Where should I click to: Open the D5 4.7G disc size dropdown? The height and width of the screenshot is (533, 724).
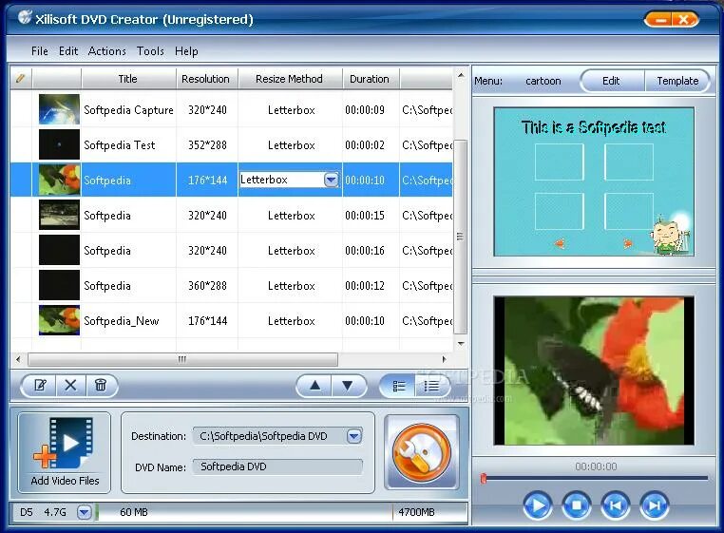click(x=84, y=512)
